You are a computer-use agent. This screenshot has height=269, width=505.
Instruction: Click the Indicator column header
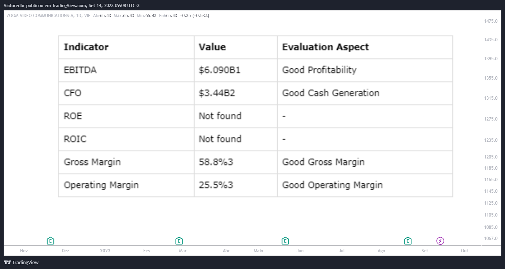point(86,47)
